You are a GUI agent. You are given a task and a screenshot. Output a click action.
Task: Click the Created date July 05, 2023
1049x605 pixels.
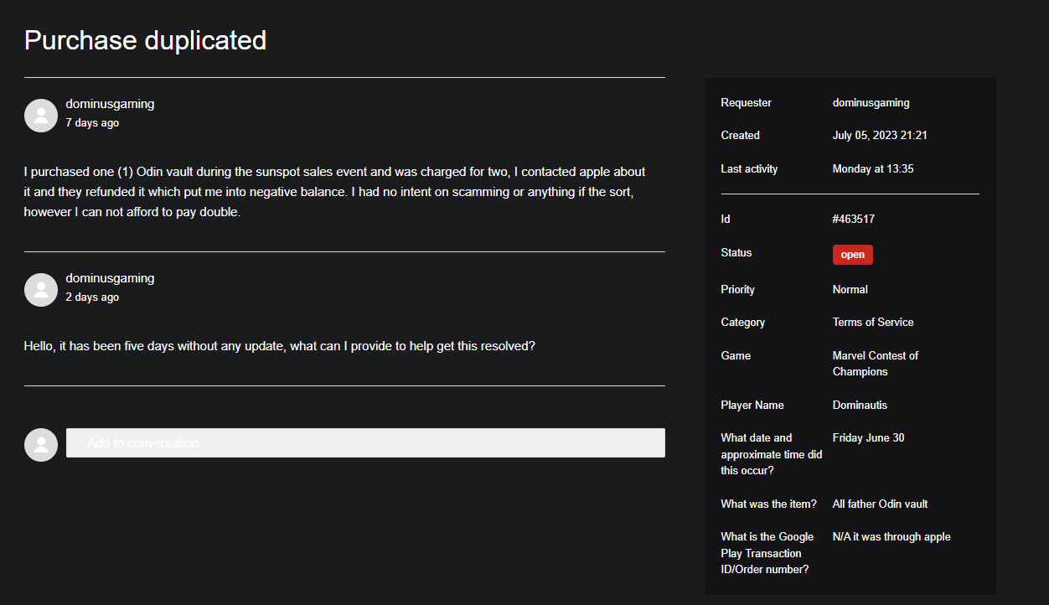(x=879, y=136)
